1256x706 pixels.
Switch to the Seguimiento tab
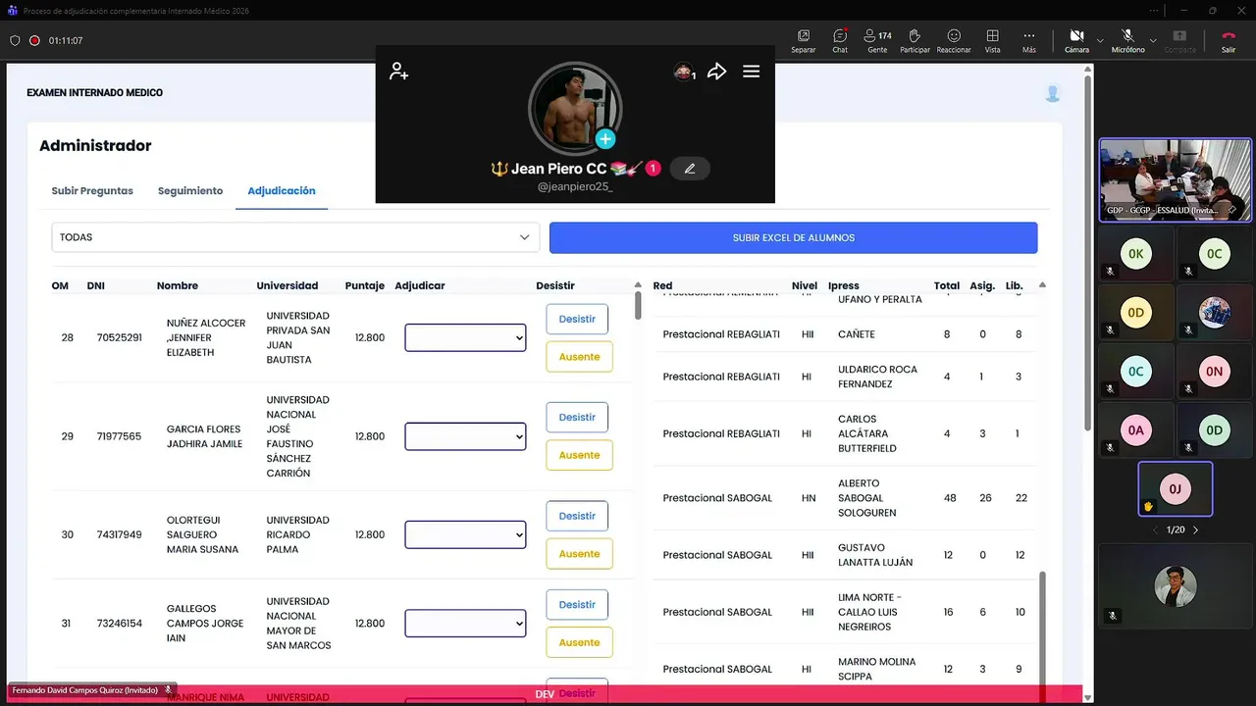(x=190, y=191)
